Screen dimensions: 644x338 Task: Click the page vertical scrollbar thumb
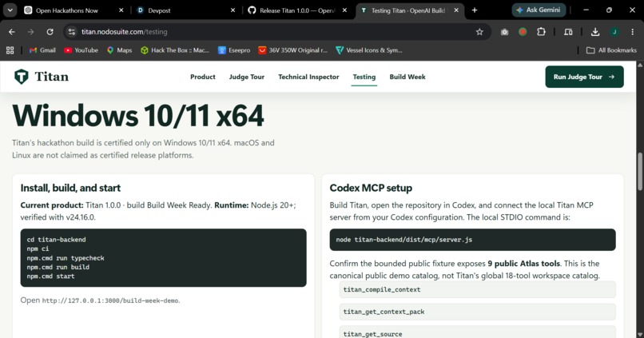click(x=639, y=172)
